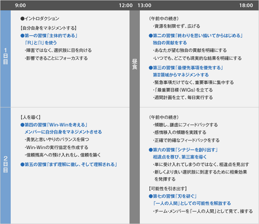
Task: Click 【人を導く】 section title
Action: coord(31,117)
